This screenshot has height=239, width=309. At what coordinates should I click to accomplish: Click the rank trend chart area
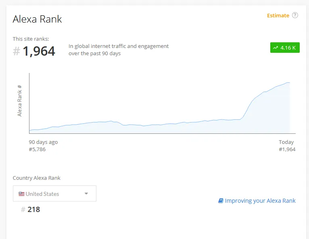point(162,103)
